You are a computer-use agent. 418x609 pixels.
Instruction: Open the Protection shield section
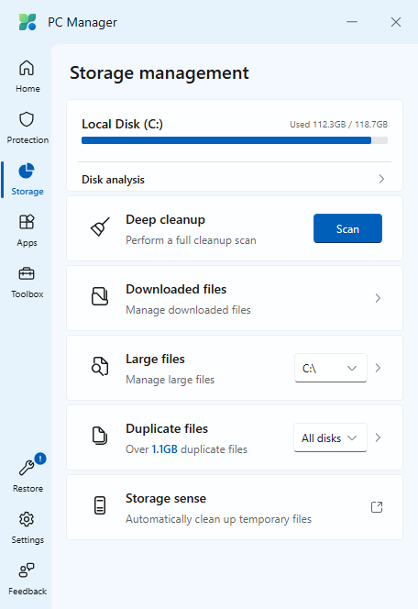coord(27,127)
